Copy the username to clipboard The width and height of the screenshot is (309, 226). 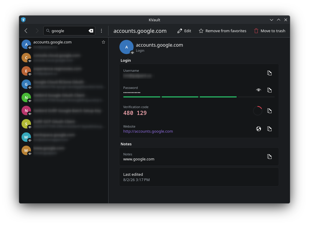pyautogui.click(x=269, y=73)
